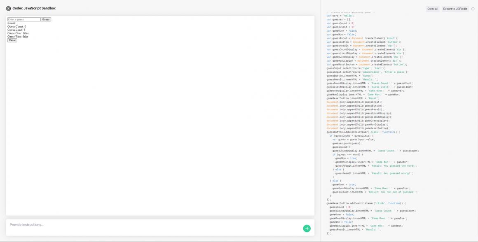This screenshot has height=242, width=478.
Task: Click the green submit arrow icon
Action: (307, 228)
